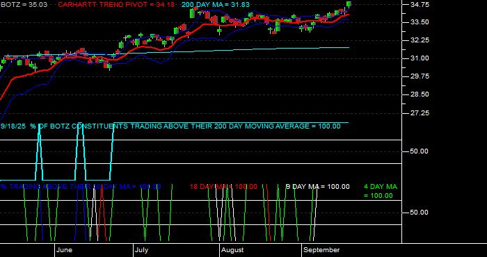
Task: Click the 50.00 value in the 200-day breadth panel
Action: [420, 151]
